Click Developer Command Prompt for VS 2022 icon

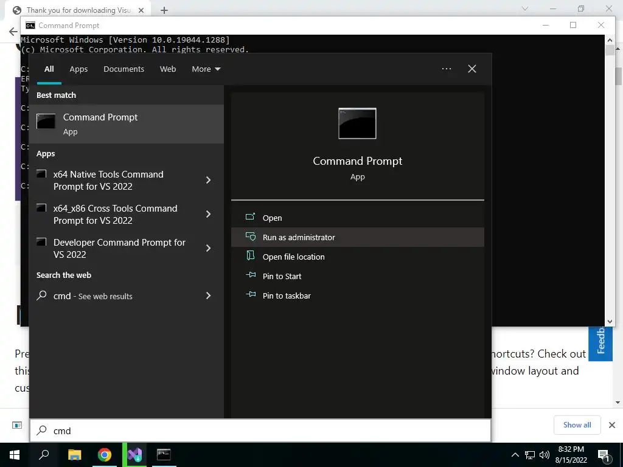(x=41, y=241)
